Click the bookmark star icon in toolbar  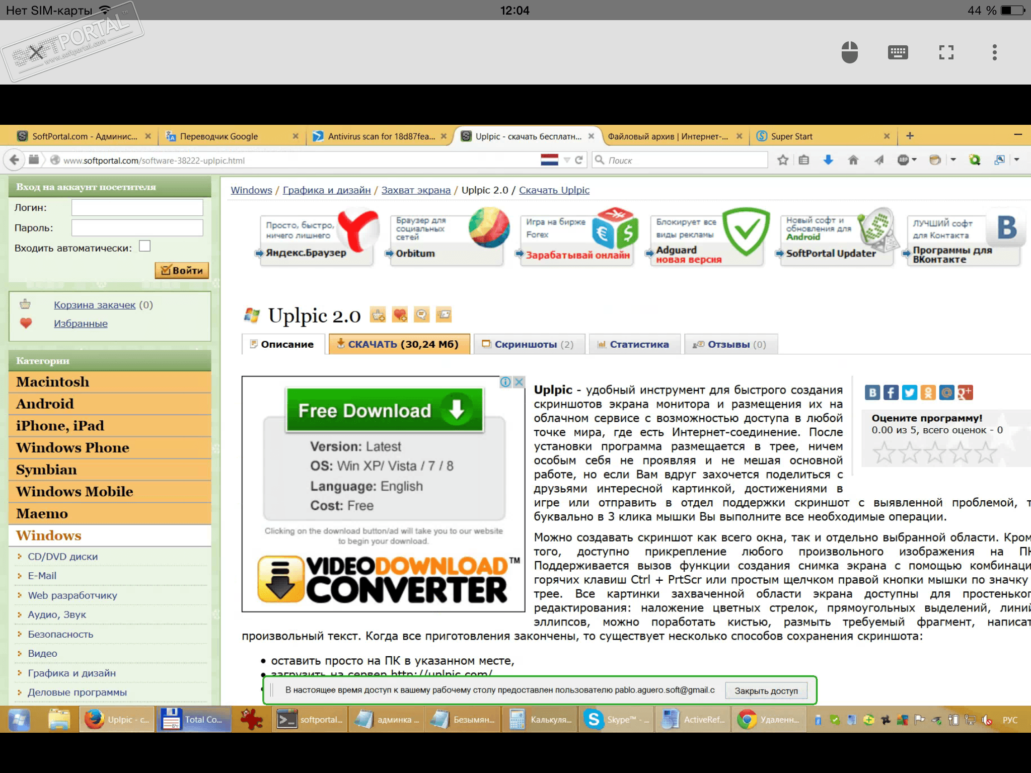pyautogui.click(x=783, y=160)
